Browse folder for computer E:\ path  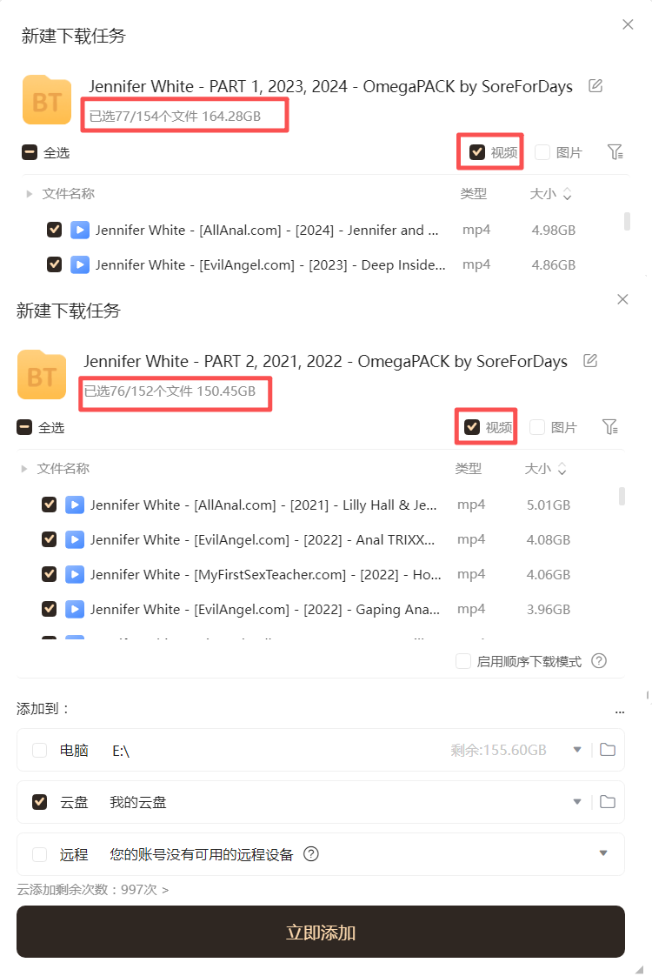click(608, 750)
